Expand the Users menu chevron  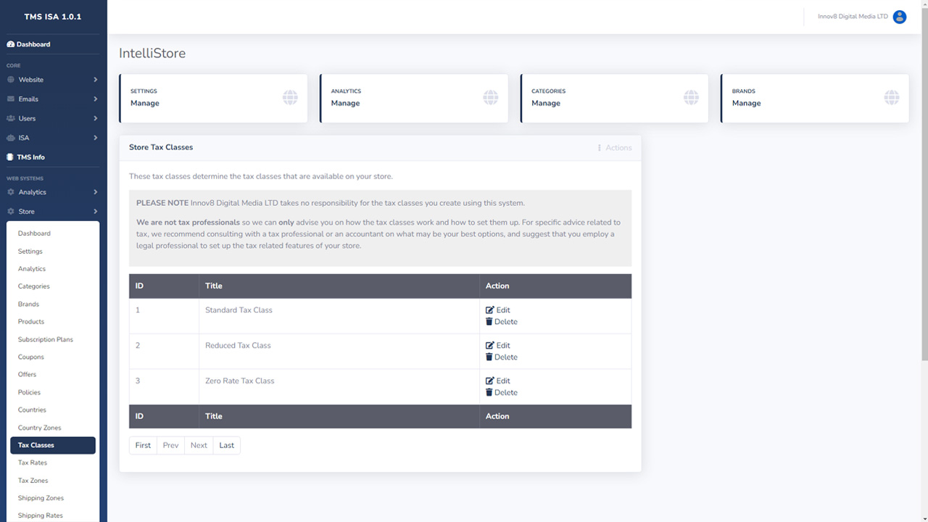click(x=96, y=118)
